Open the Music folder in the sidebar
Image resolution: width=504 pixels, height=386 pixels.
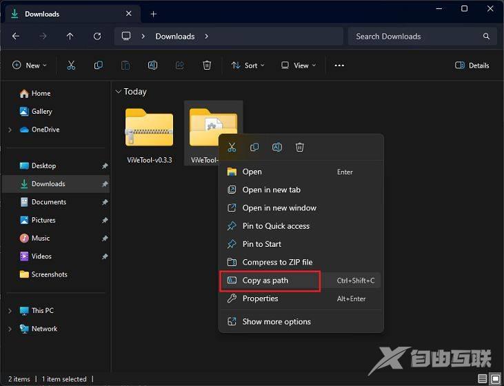pos(34,238)
